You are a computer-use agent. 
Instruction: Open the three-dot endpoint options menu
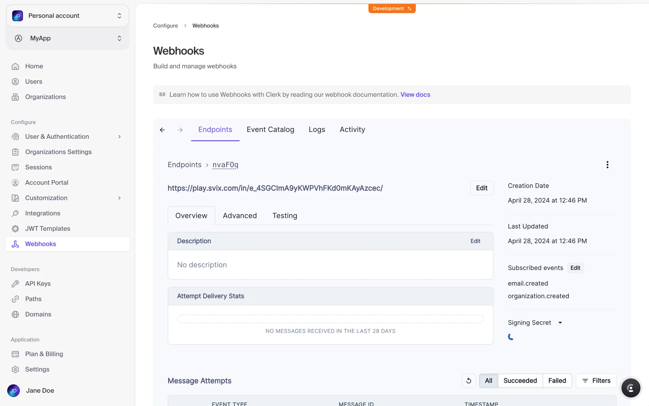(x=607, y=165)
